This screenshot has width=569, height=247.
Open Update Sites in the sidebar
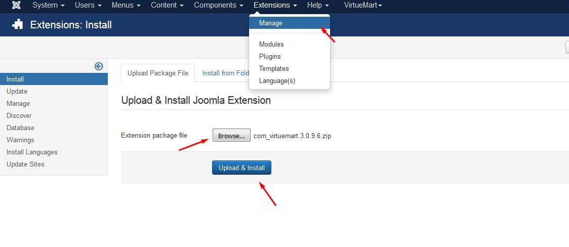25,164
